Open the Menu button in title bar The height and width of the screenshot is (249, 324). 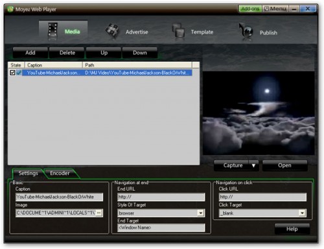tap(275, 8)
